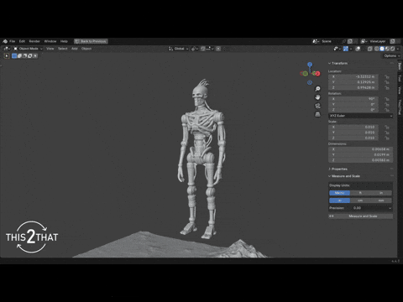The image size is (403, 302).
Task: Toggle viewport overlays
Action: click(x=358, y=49)
